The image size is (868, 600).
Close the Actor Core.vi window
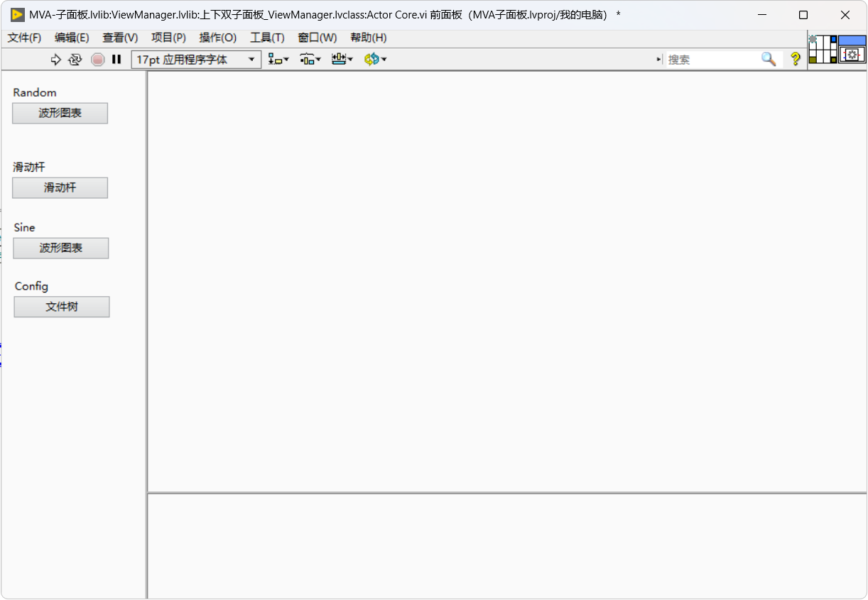click(x=845, y=15)
